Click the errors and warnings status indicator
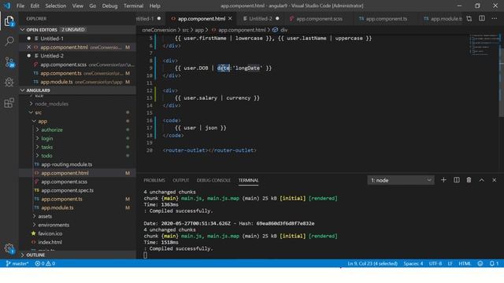Screen dimensions: 504x283 pyautogui.click(x=45, y=263)
